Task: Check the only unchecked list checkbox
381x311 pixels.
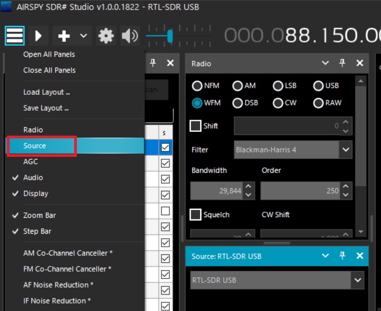Action: (x=165, y=211)
